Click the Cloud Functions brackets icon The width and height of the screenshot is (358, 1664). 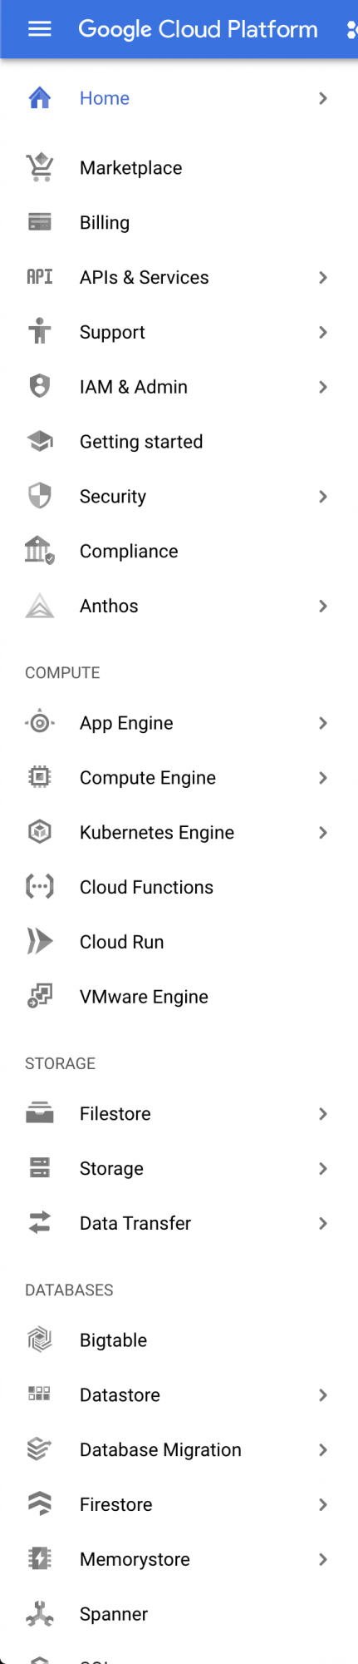coord(40,887)
